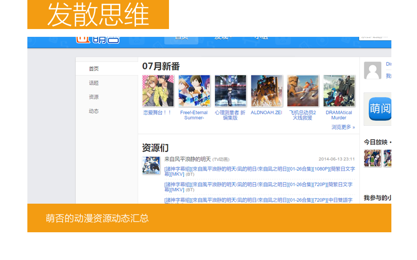
Task: Click the ALDNOAH.ZERO cover image
Action: click(267, 91)
